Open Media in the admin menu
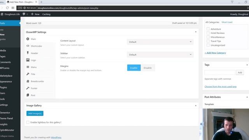Image resolution: width=249 pixels, height=140 pixels. 3,51
